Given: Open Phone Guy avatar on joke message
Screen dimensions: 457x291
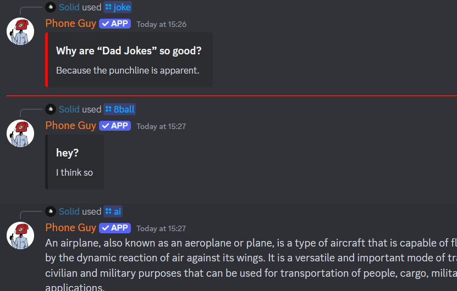Looking at the screenshot, I should 20,31.
